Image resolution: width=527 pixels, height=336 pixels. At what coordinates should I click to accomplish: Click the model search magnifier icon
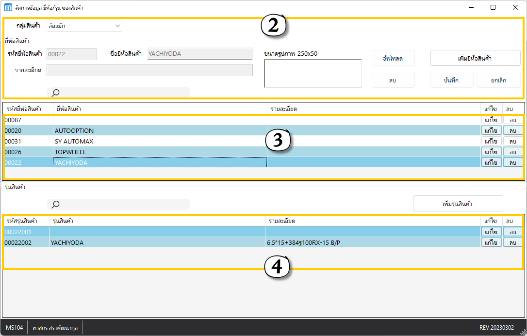(56, 204)
